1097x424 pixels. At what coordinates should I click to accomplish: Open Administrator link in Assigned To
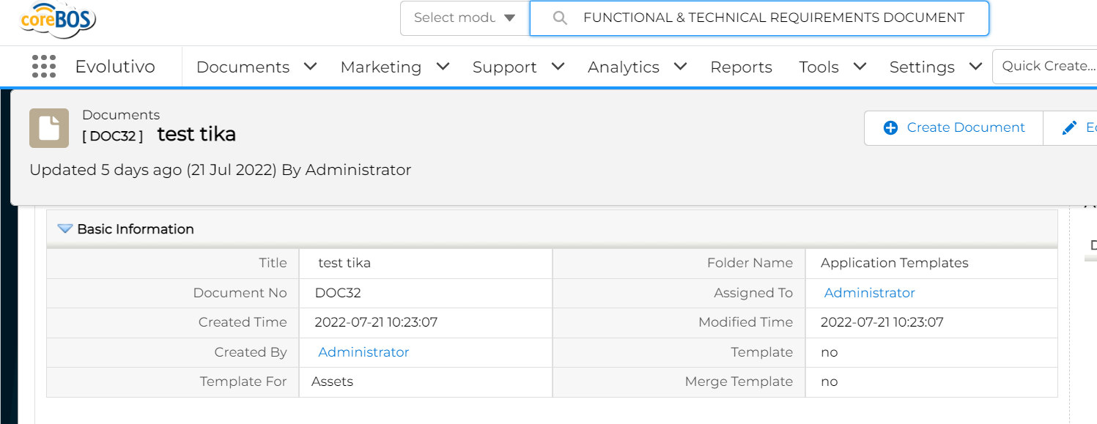click(869, 293)
